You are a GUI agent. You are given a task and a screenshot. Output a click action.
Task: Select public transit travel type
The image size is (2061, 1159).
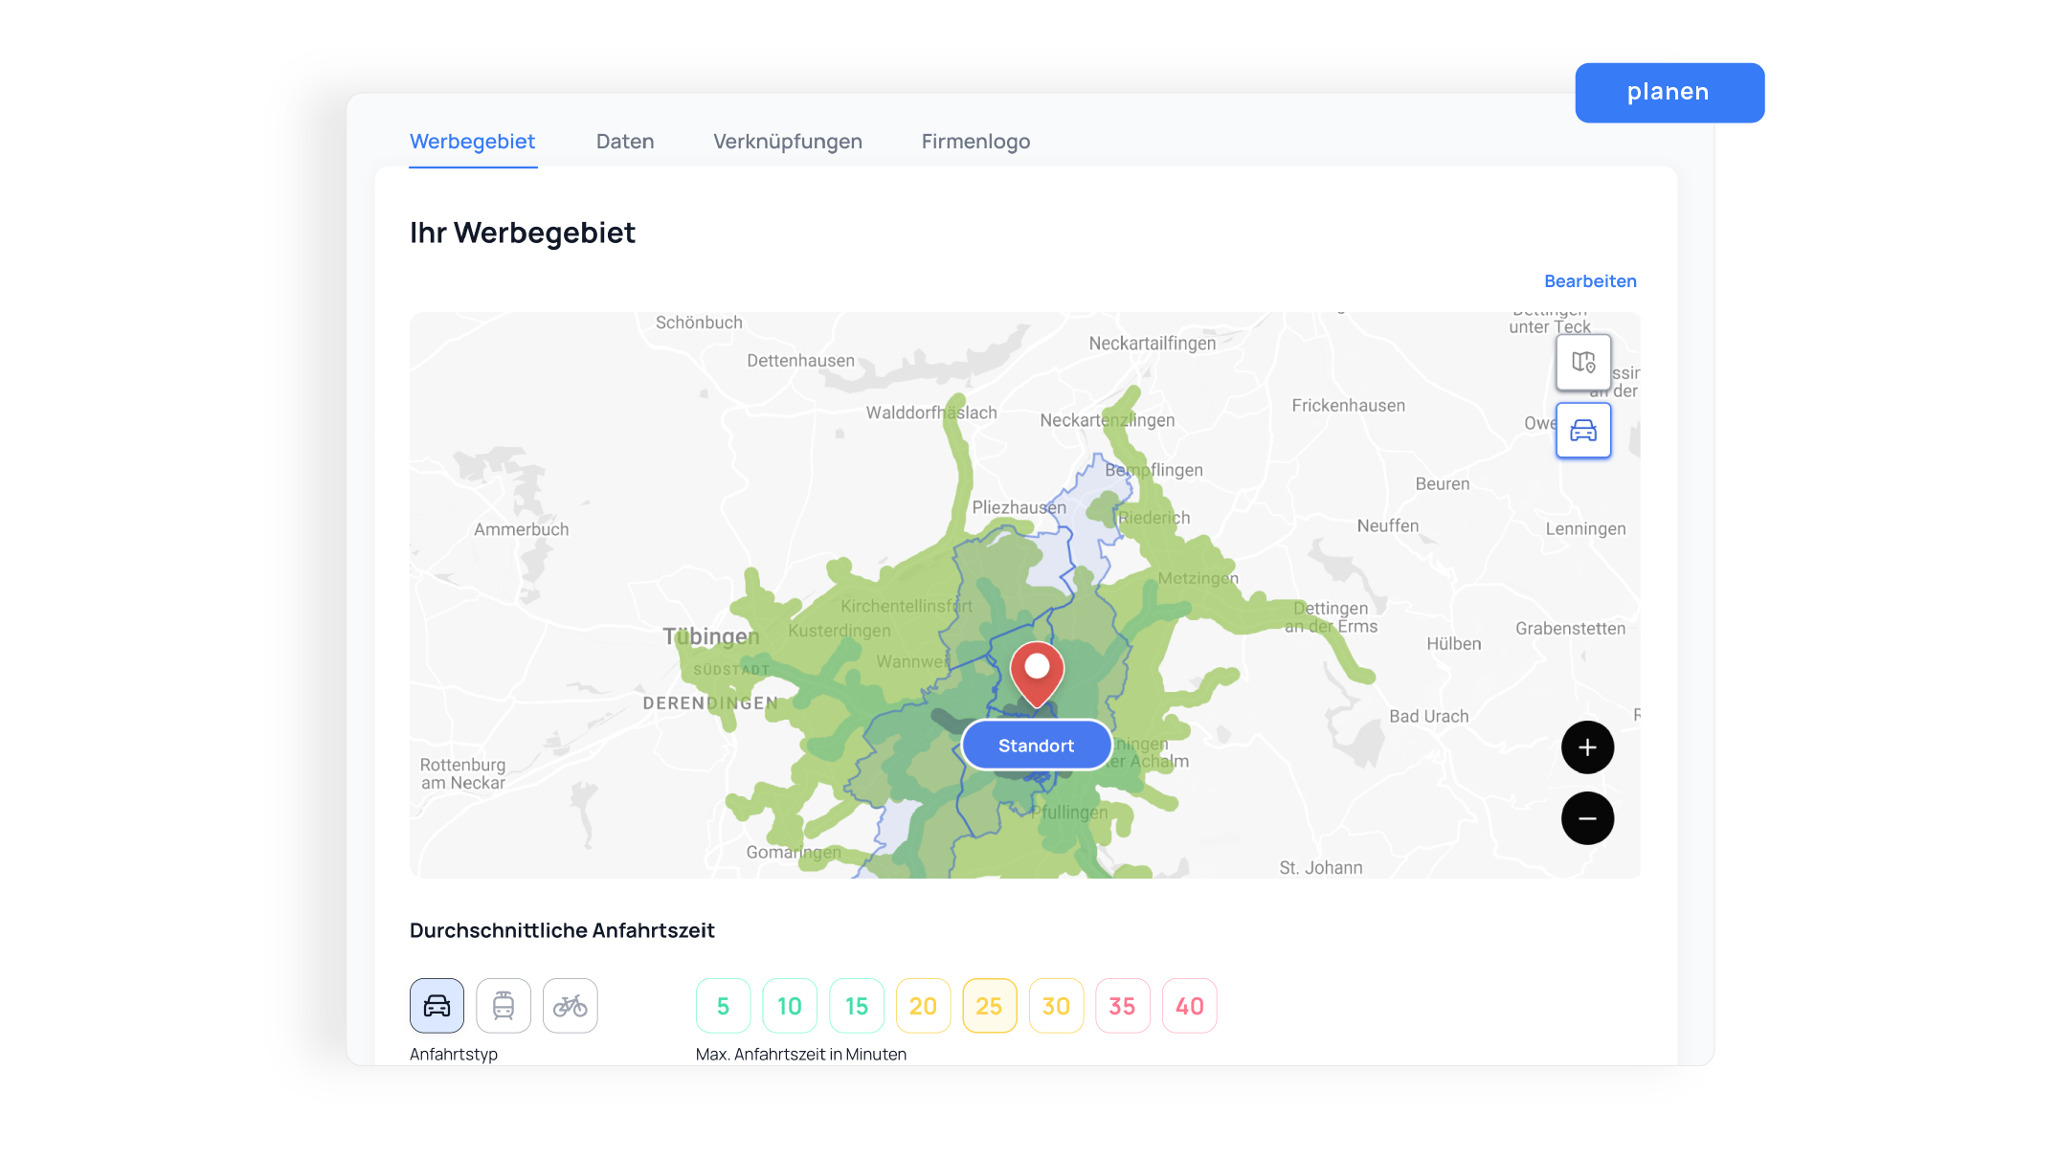(x=504, y=1005)
